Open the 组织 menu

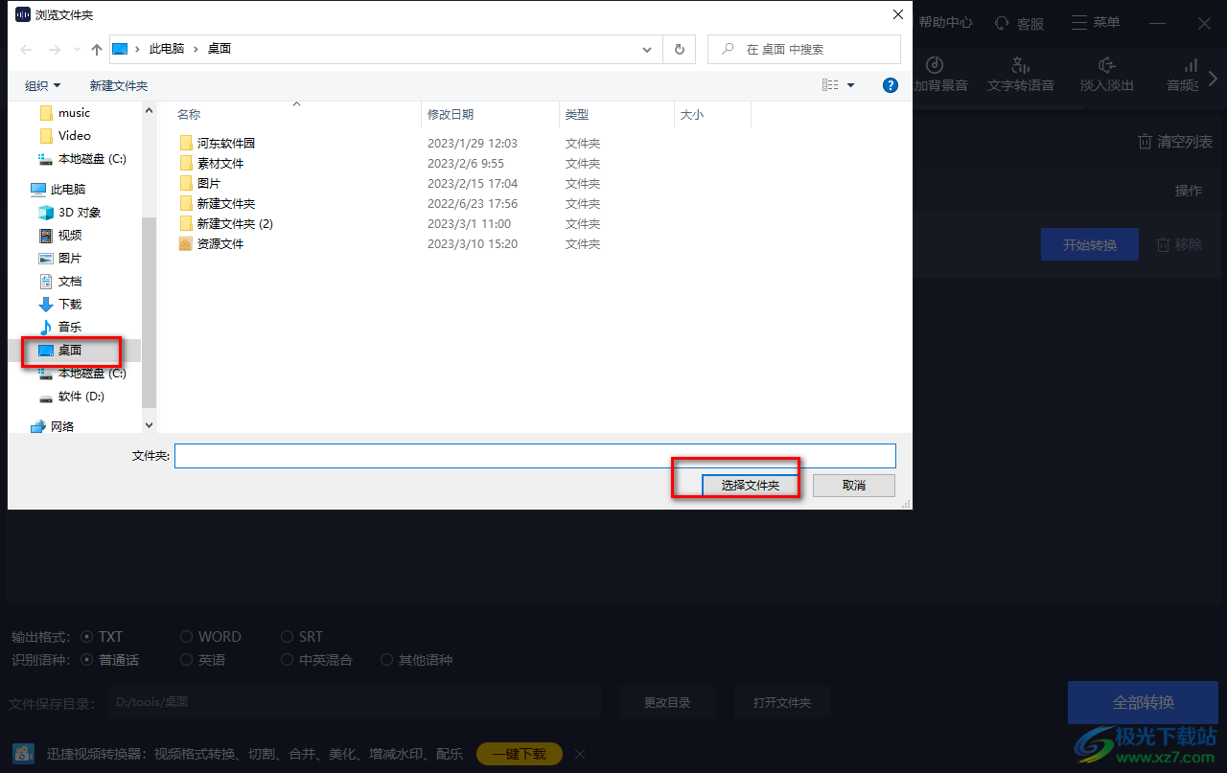(x=43, y=85)
